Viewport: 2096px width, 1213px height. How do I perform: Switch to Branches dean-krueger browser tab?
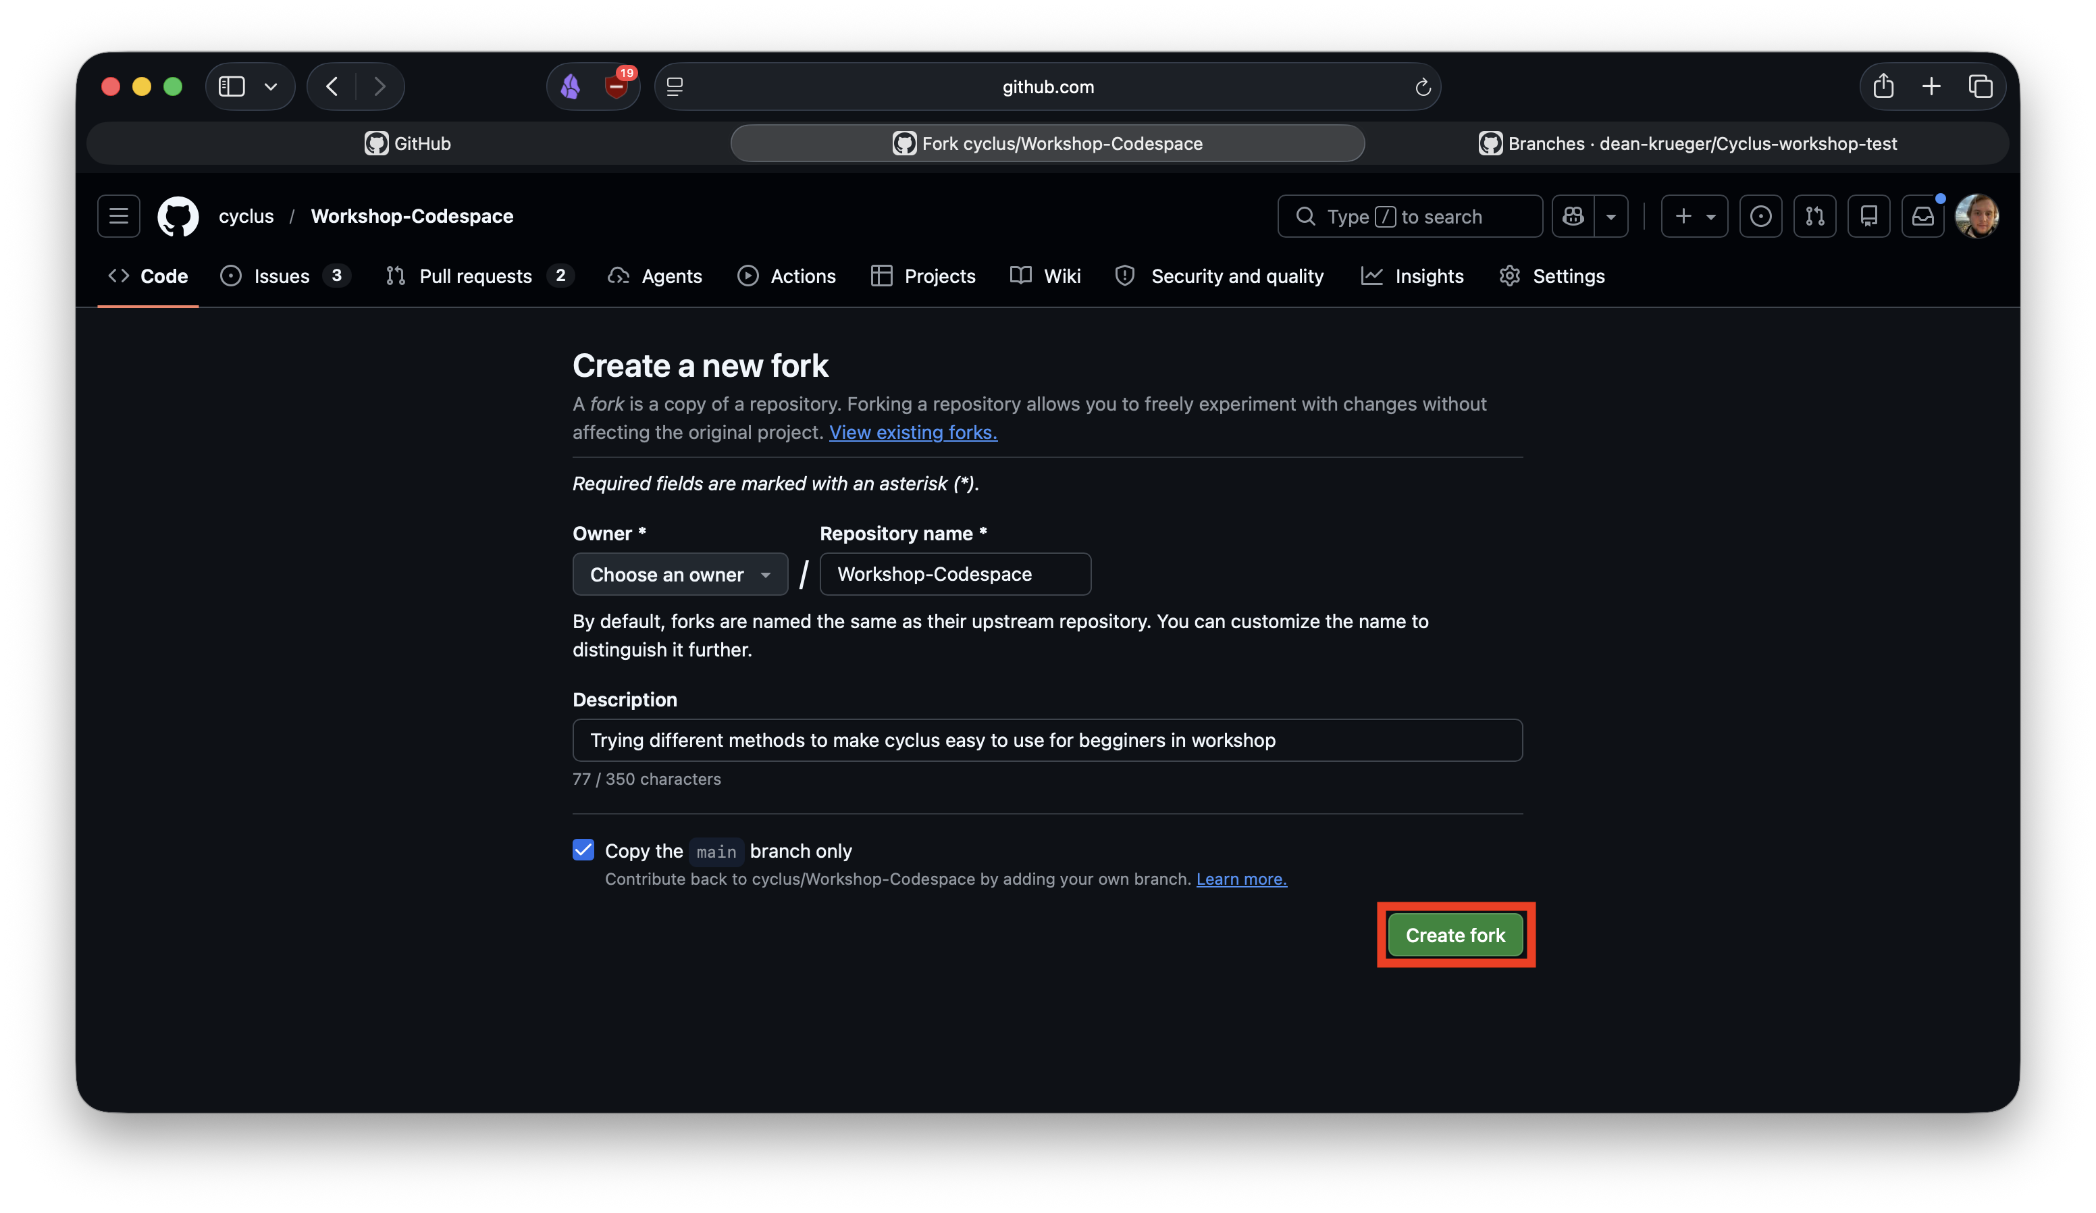(1687, 143)
